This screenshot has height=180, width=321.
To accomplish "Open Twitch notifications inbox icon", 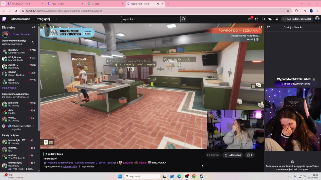I will [257, 19].
